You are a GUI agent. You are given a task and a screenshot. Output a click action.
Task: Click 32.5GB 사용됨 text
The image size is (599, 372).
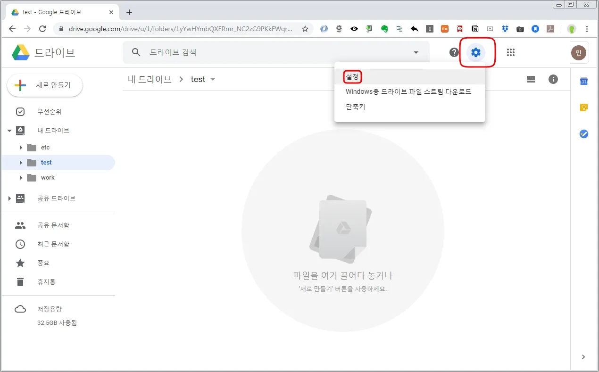(x=57, y=323)
